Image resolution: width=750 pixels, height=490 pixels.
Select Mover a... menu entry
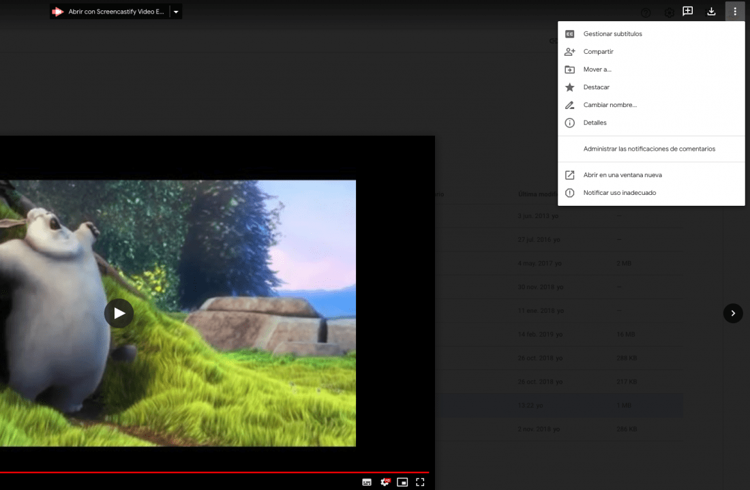[x=651, y=70]
